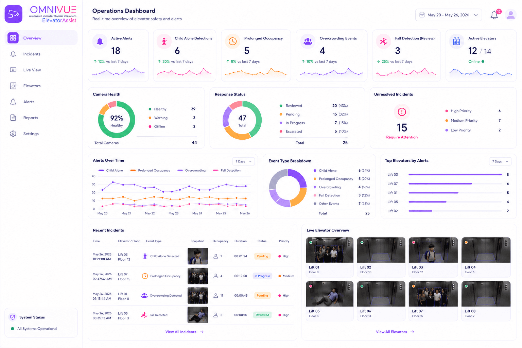522x348 pixels.
Task: Click Child Alone Detected row icon
Action: click(x=145, y=256)
